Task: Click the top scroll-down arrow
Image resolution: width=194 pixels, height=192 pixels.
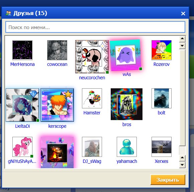Action: pos(182,46)
